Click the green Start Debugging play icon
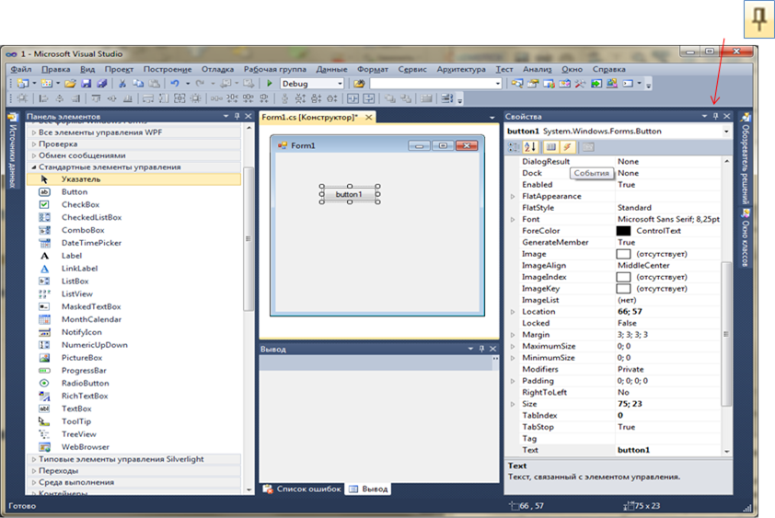 [x=269, y=84]
